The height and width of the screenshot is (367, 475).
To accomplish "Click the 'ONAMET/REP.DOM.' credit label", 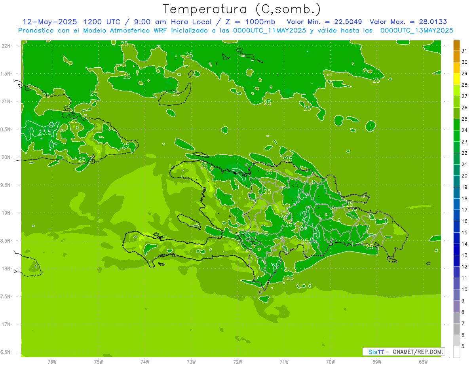I will (x=418, y=352).
